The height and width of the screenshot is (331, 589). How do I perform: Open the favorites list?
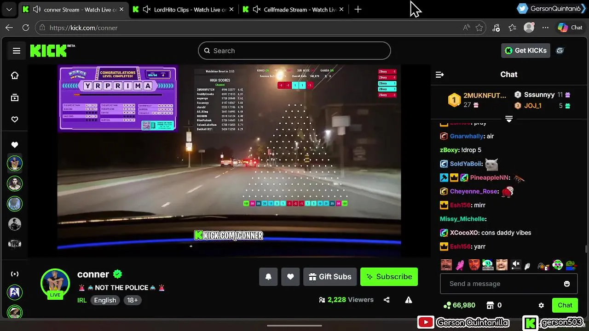(x=513, y=28)
